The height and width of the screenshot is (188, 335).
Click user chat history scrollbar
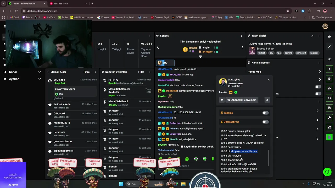[x=268, y=158]
